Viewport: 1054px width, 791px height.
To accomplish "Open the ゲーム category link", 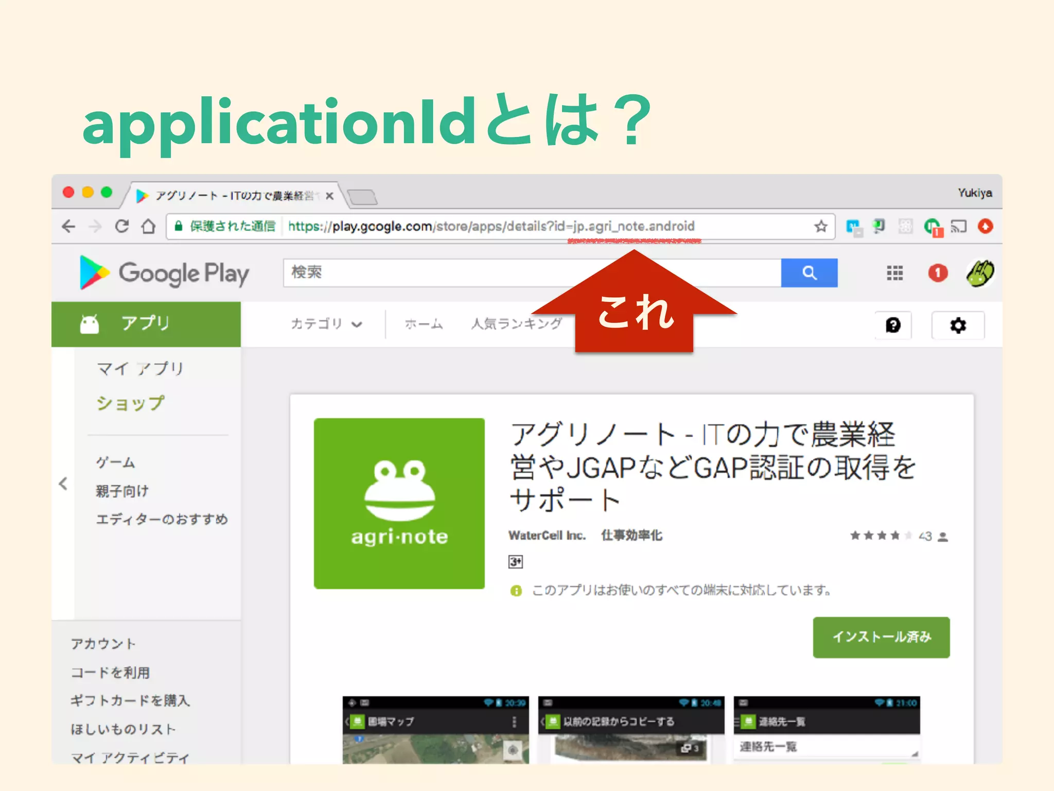I will click(x=116, y=462).
